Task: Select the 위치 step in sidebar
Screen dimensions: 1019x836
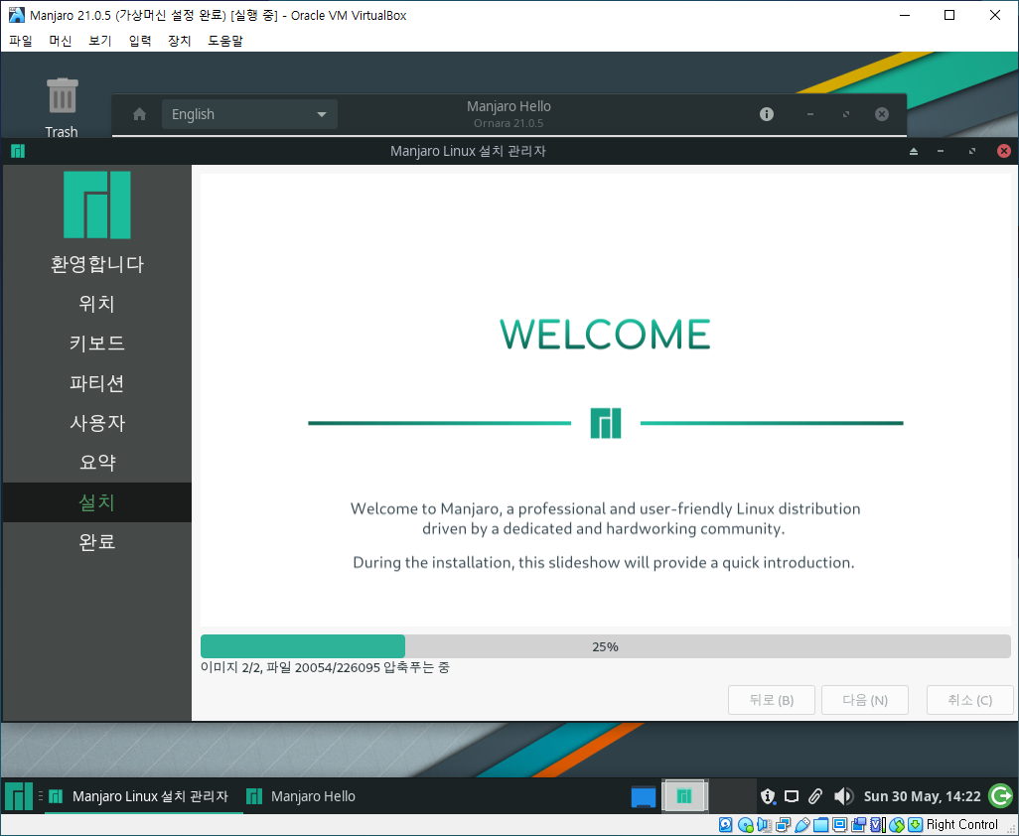Action: [96, 304]
